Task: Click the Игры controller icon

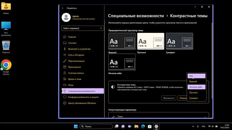Action: pyautogui.click(x=65, y=85)
